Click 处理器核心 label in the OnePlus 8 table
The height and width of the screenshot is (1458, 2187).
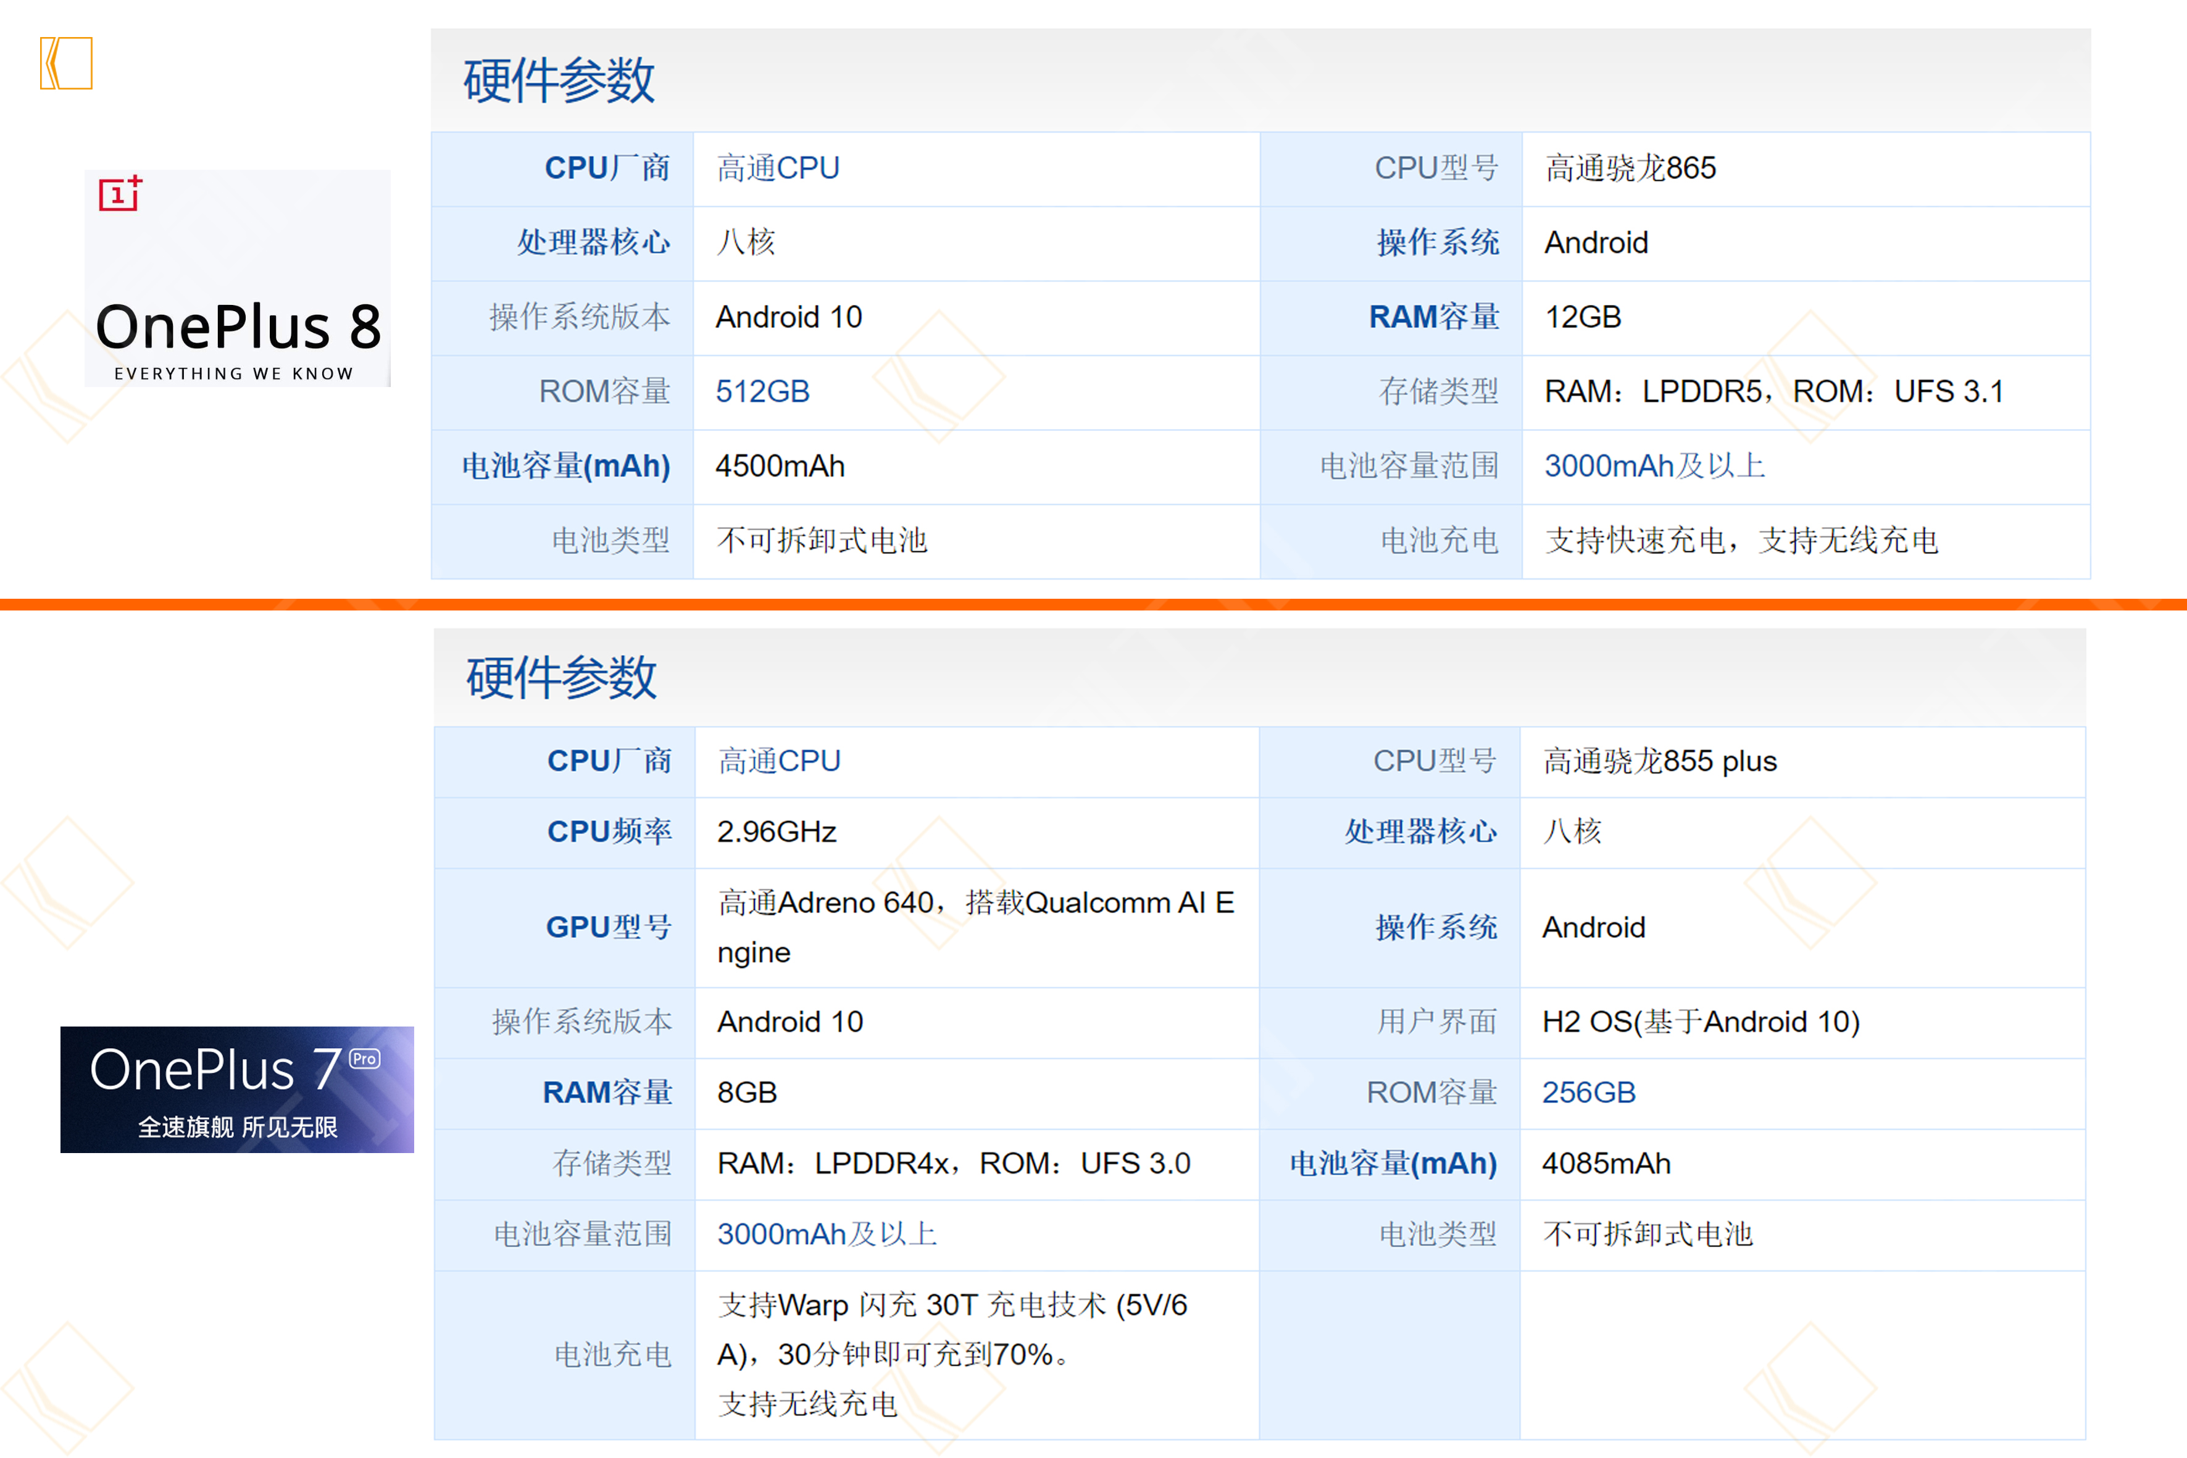tap(594, 243)
